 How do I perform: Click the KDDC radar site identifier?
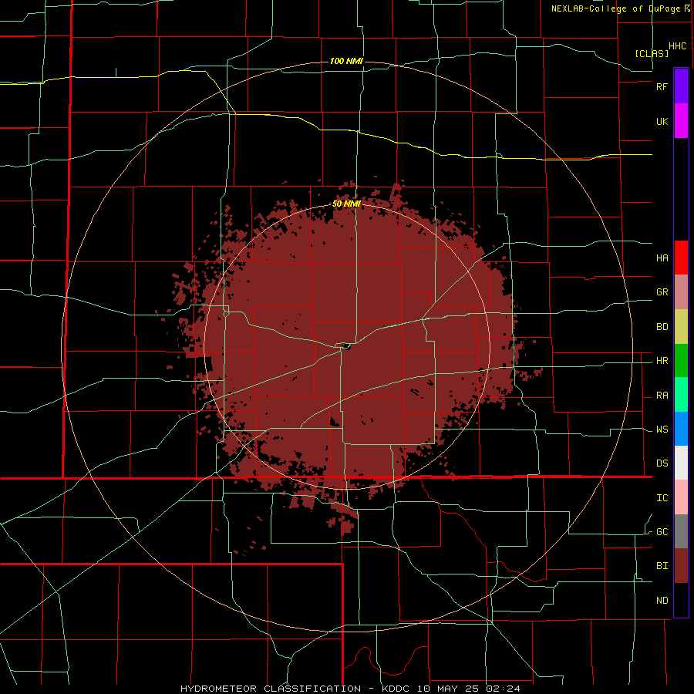396,689
